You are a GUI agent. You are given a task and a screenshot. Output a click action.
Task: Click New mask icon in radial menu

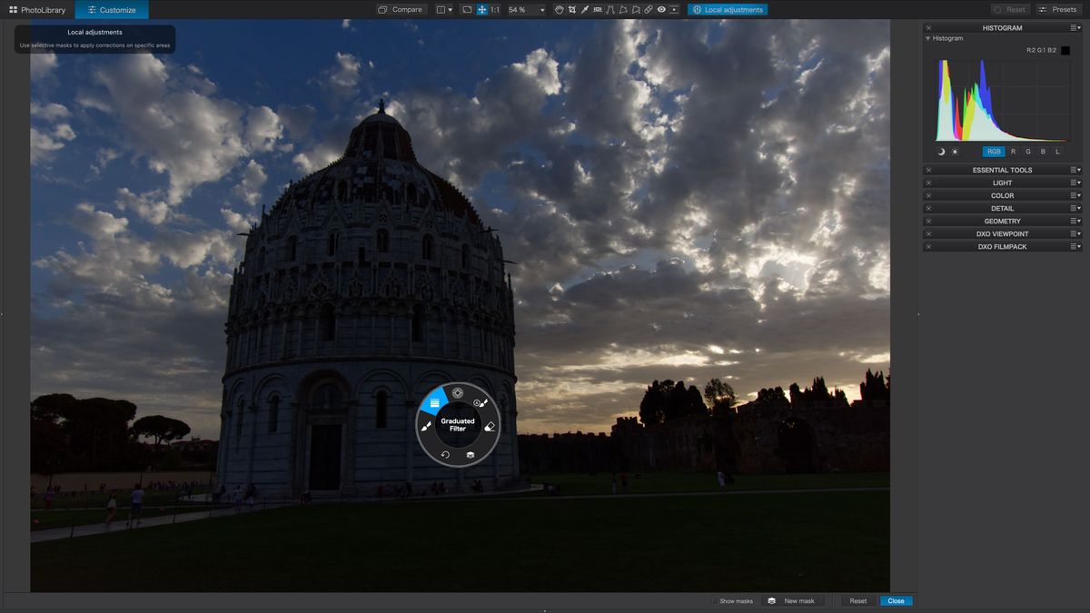tap(471, 454)
